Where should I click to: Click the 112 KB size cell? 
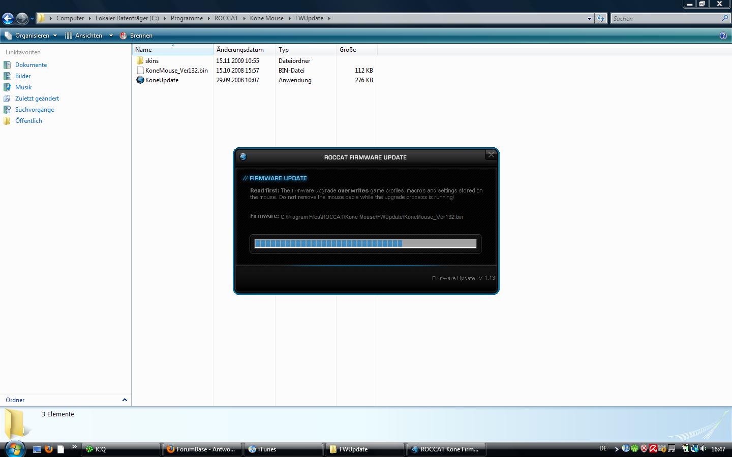click(x=364, y=71)
